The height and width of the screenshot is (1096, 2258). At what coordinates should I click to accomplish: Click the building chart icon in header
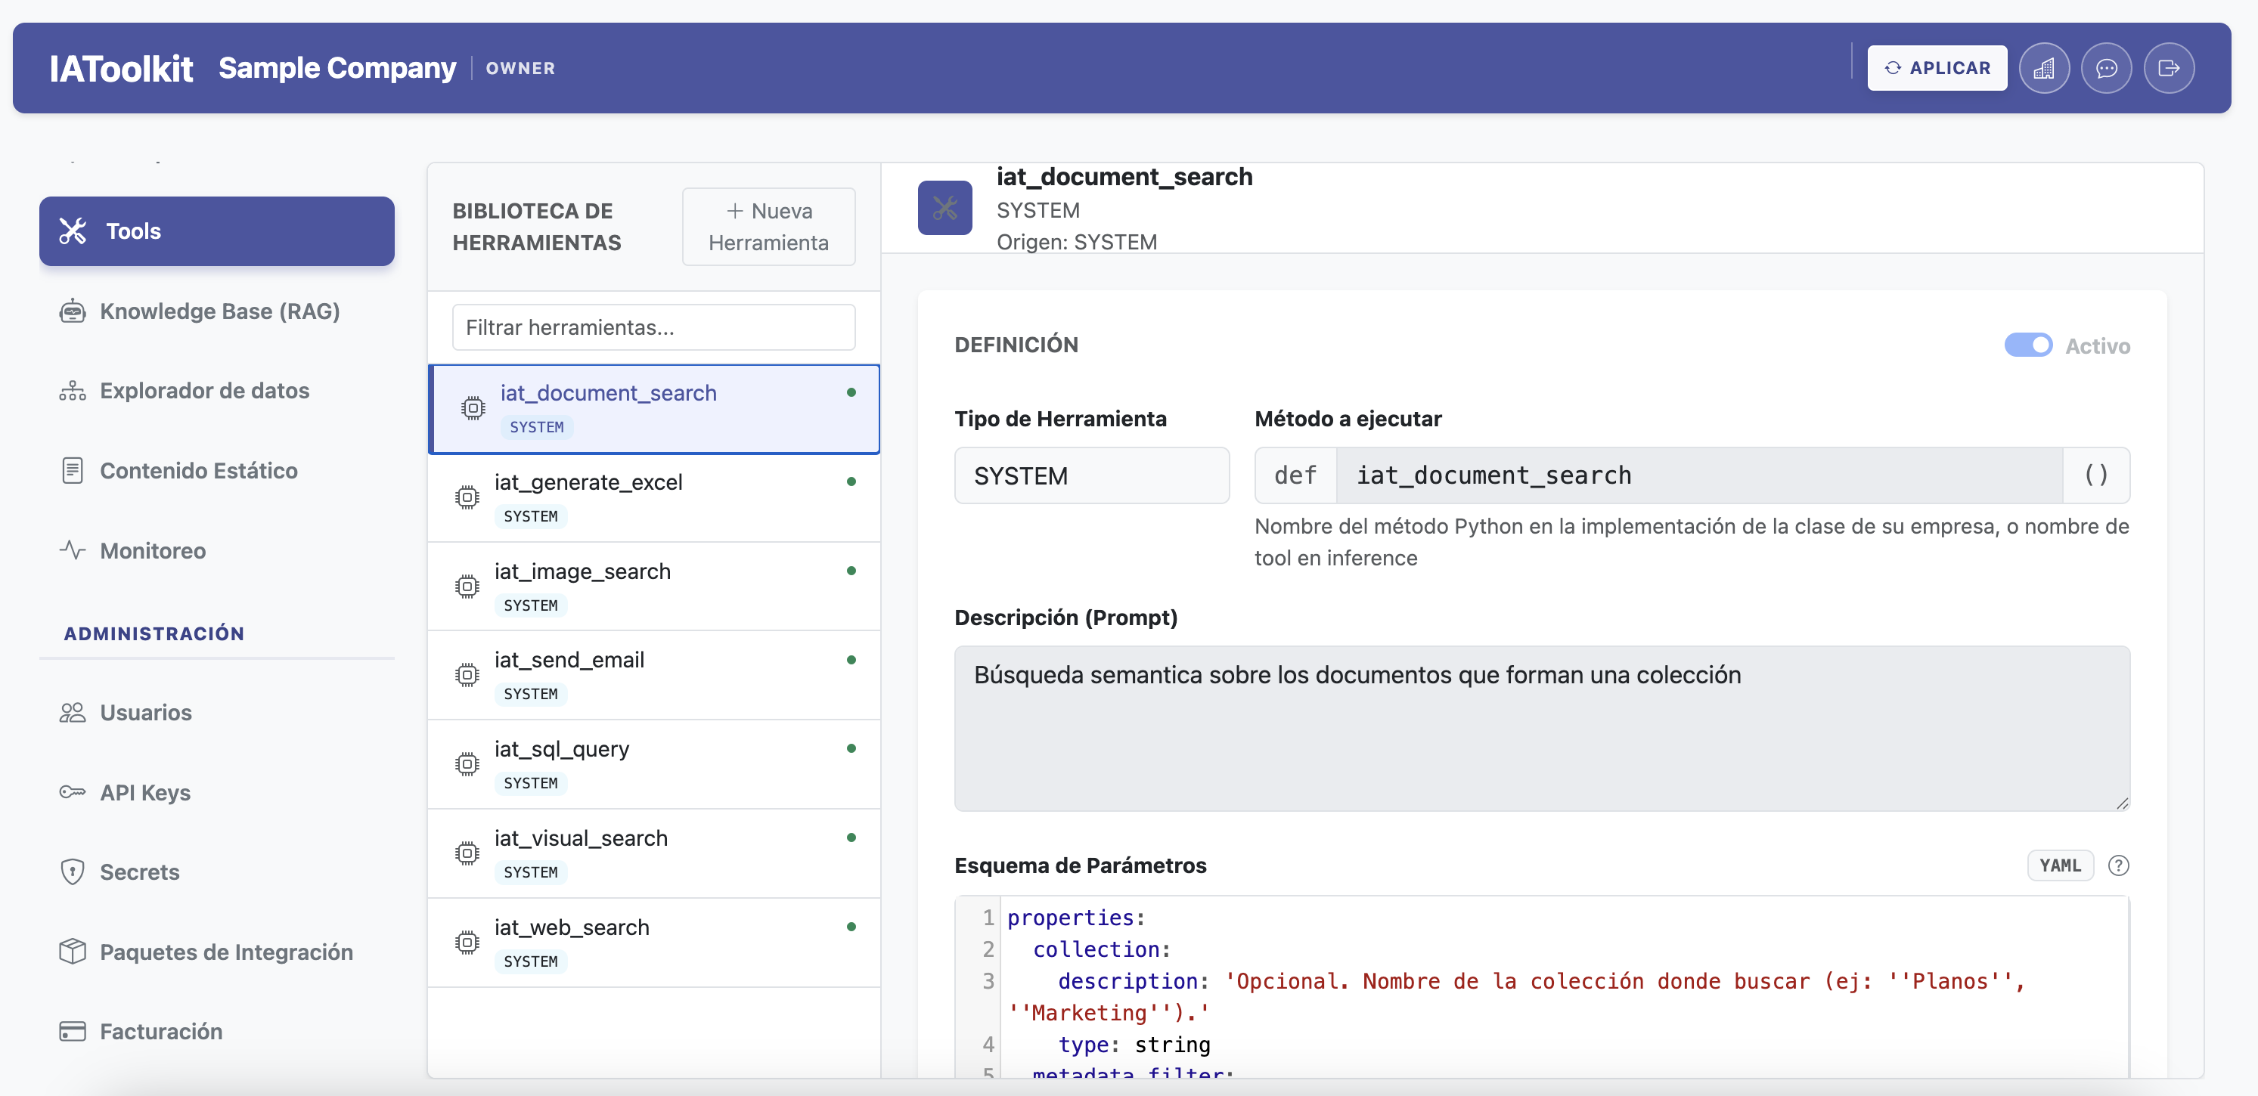point(2043,68)
